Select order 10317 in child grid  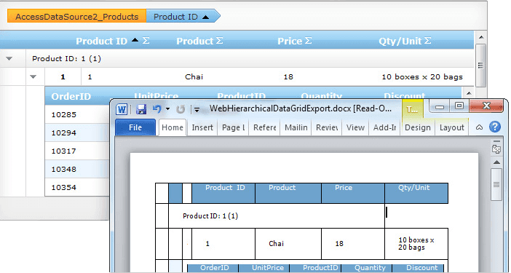point(64,151)
